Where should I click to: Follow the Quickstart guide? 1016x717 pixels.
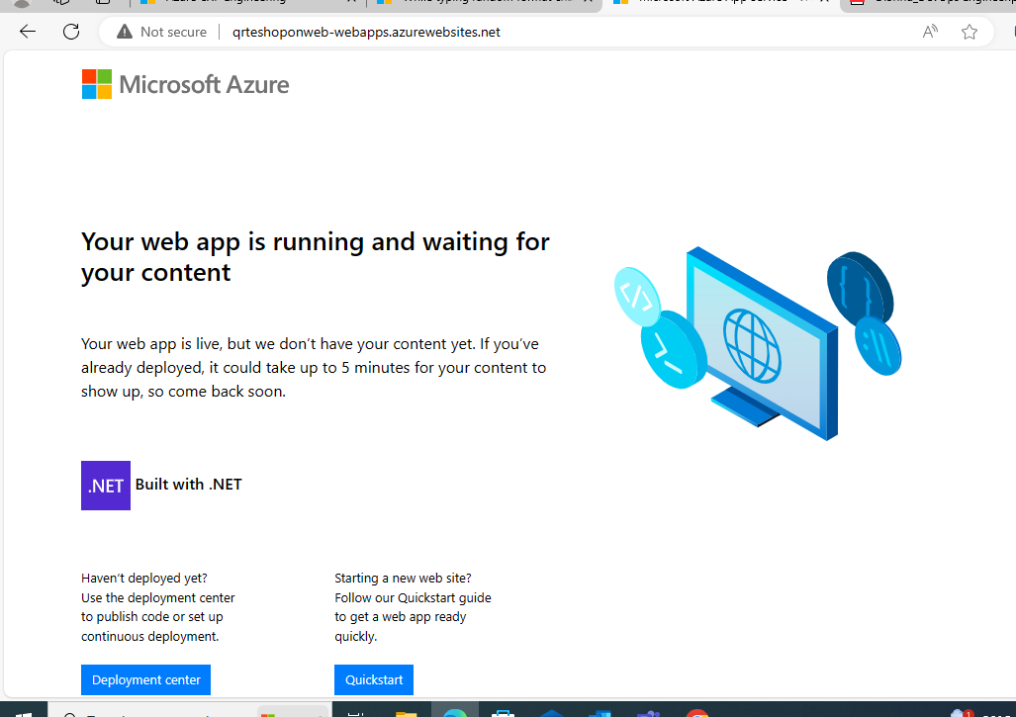click(373, 679)
